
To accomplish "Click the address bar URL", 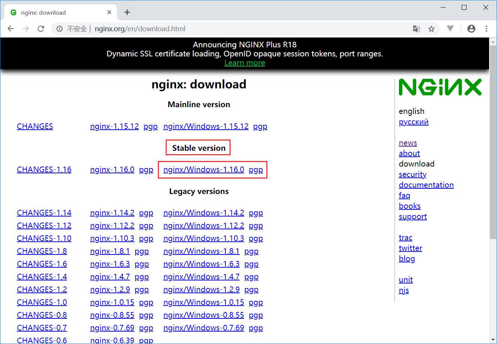I will pyautogui.click(x=140, y=29).
